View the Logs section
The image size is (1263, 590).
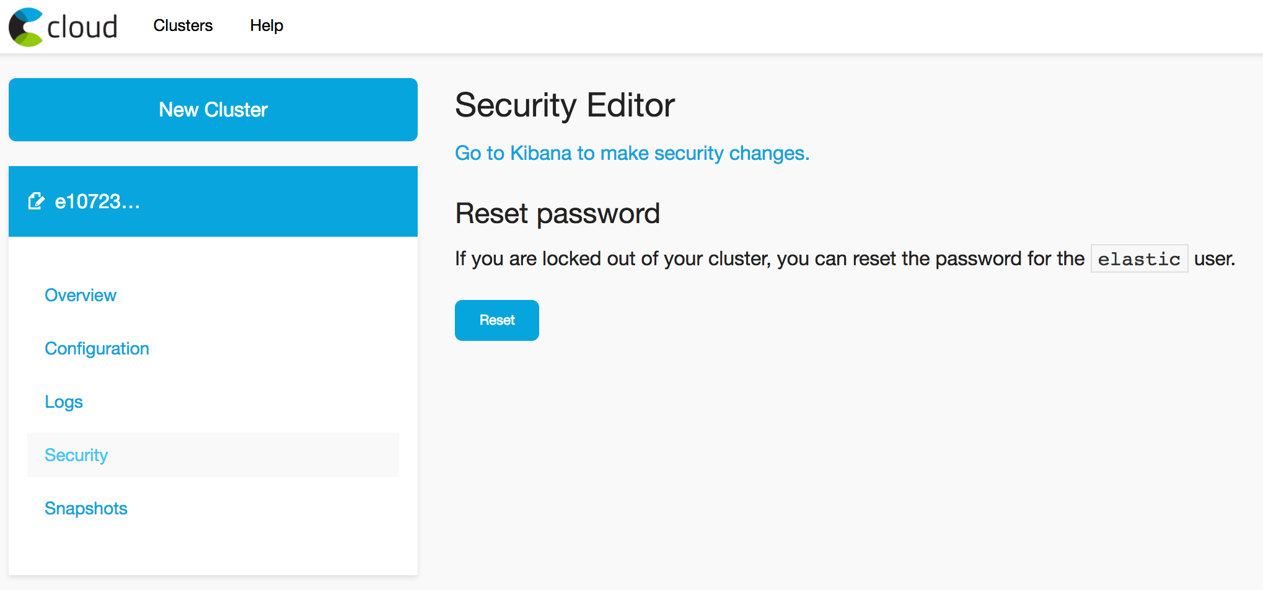point(64,402)
